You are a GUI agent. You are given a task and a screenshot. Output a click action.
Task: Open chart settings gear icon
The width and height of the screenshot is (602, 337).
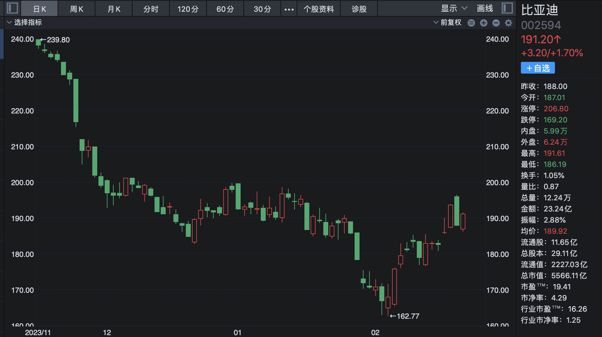point(508,23)
